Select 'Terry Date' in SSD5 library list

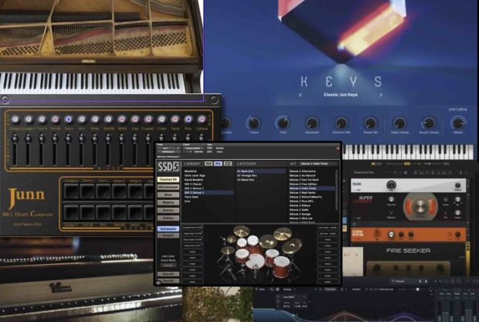(x=192, y=197)
